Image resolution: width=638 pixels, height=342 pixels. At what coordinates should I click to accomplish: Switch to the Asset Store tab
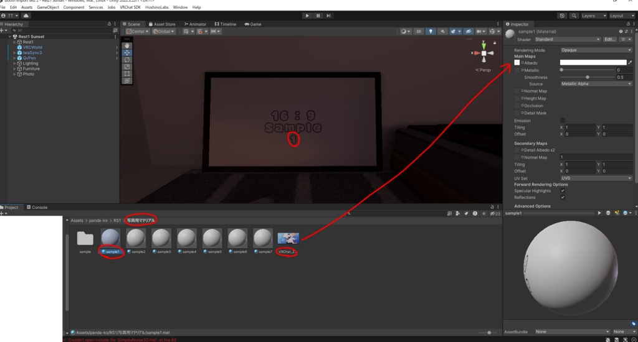click(x=162, y=24)
